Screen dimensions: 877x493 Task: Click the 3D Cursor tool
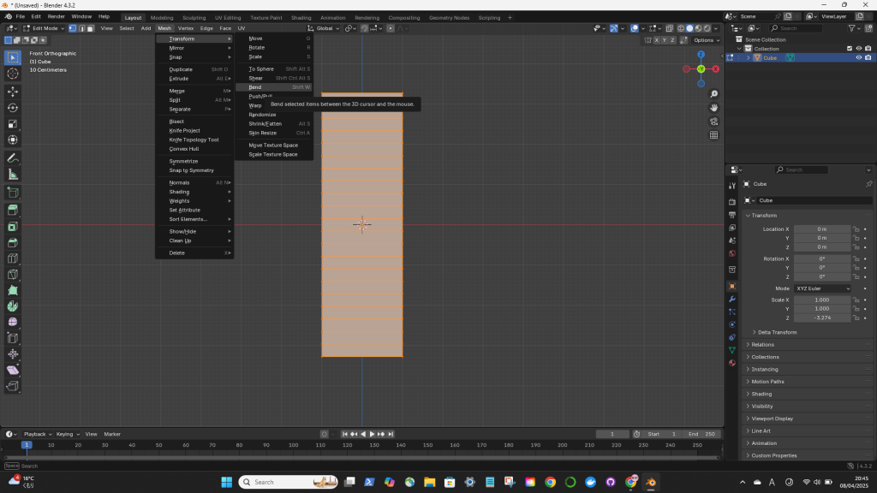[13, 74]
